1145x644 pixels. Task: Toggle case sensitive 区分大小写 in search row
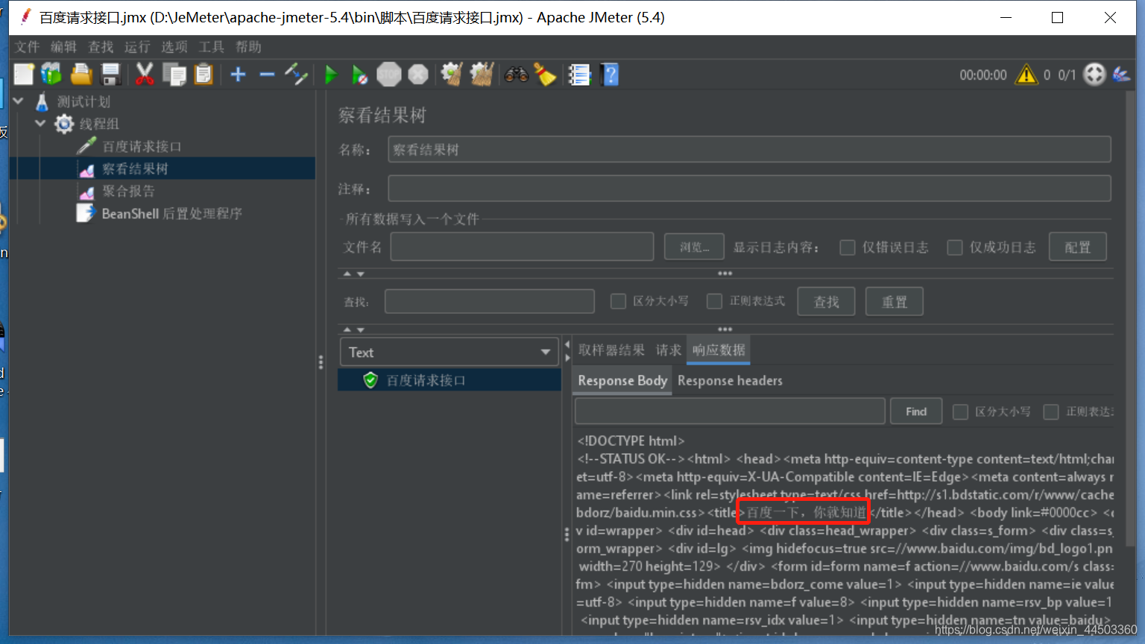point(618,301)
